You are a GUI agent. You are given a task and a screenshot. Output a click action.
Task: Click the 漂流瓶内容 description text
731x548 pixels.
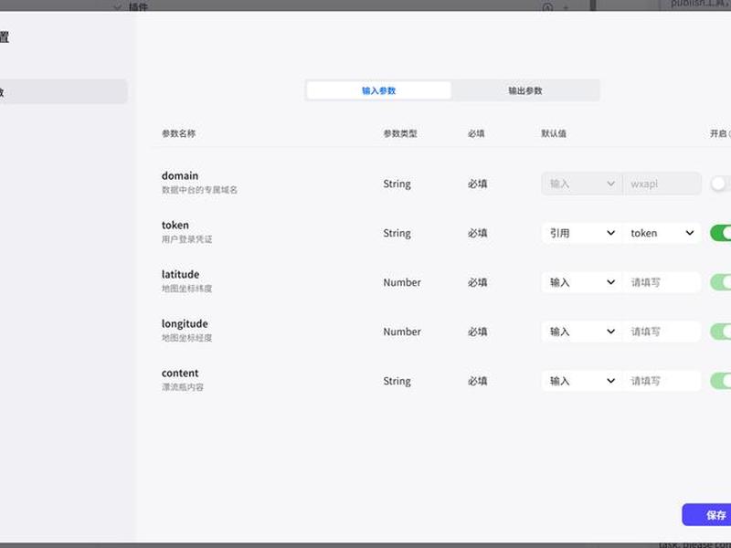[x=183, y=387]
